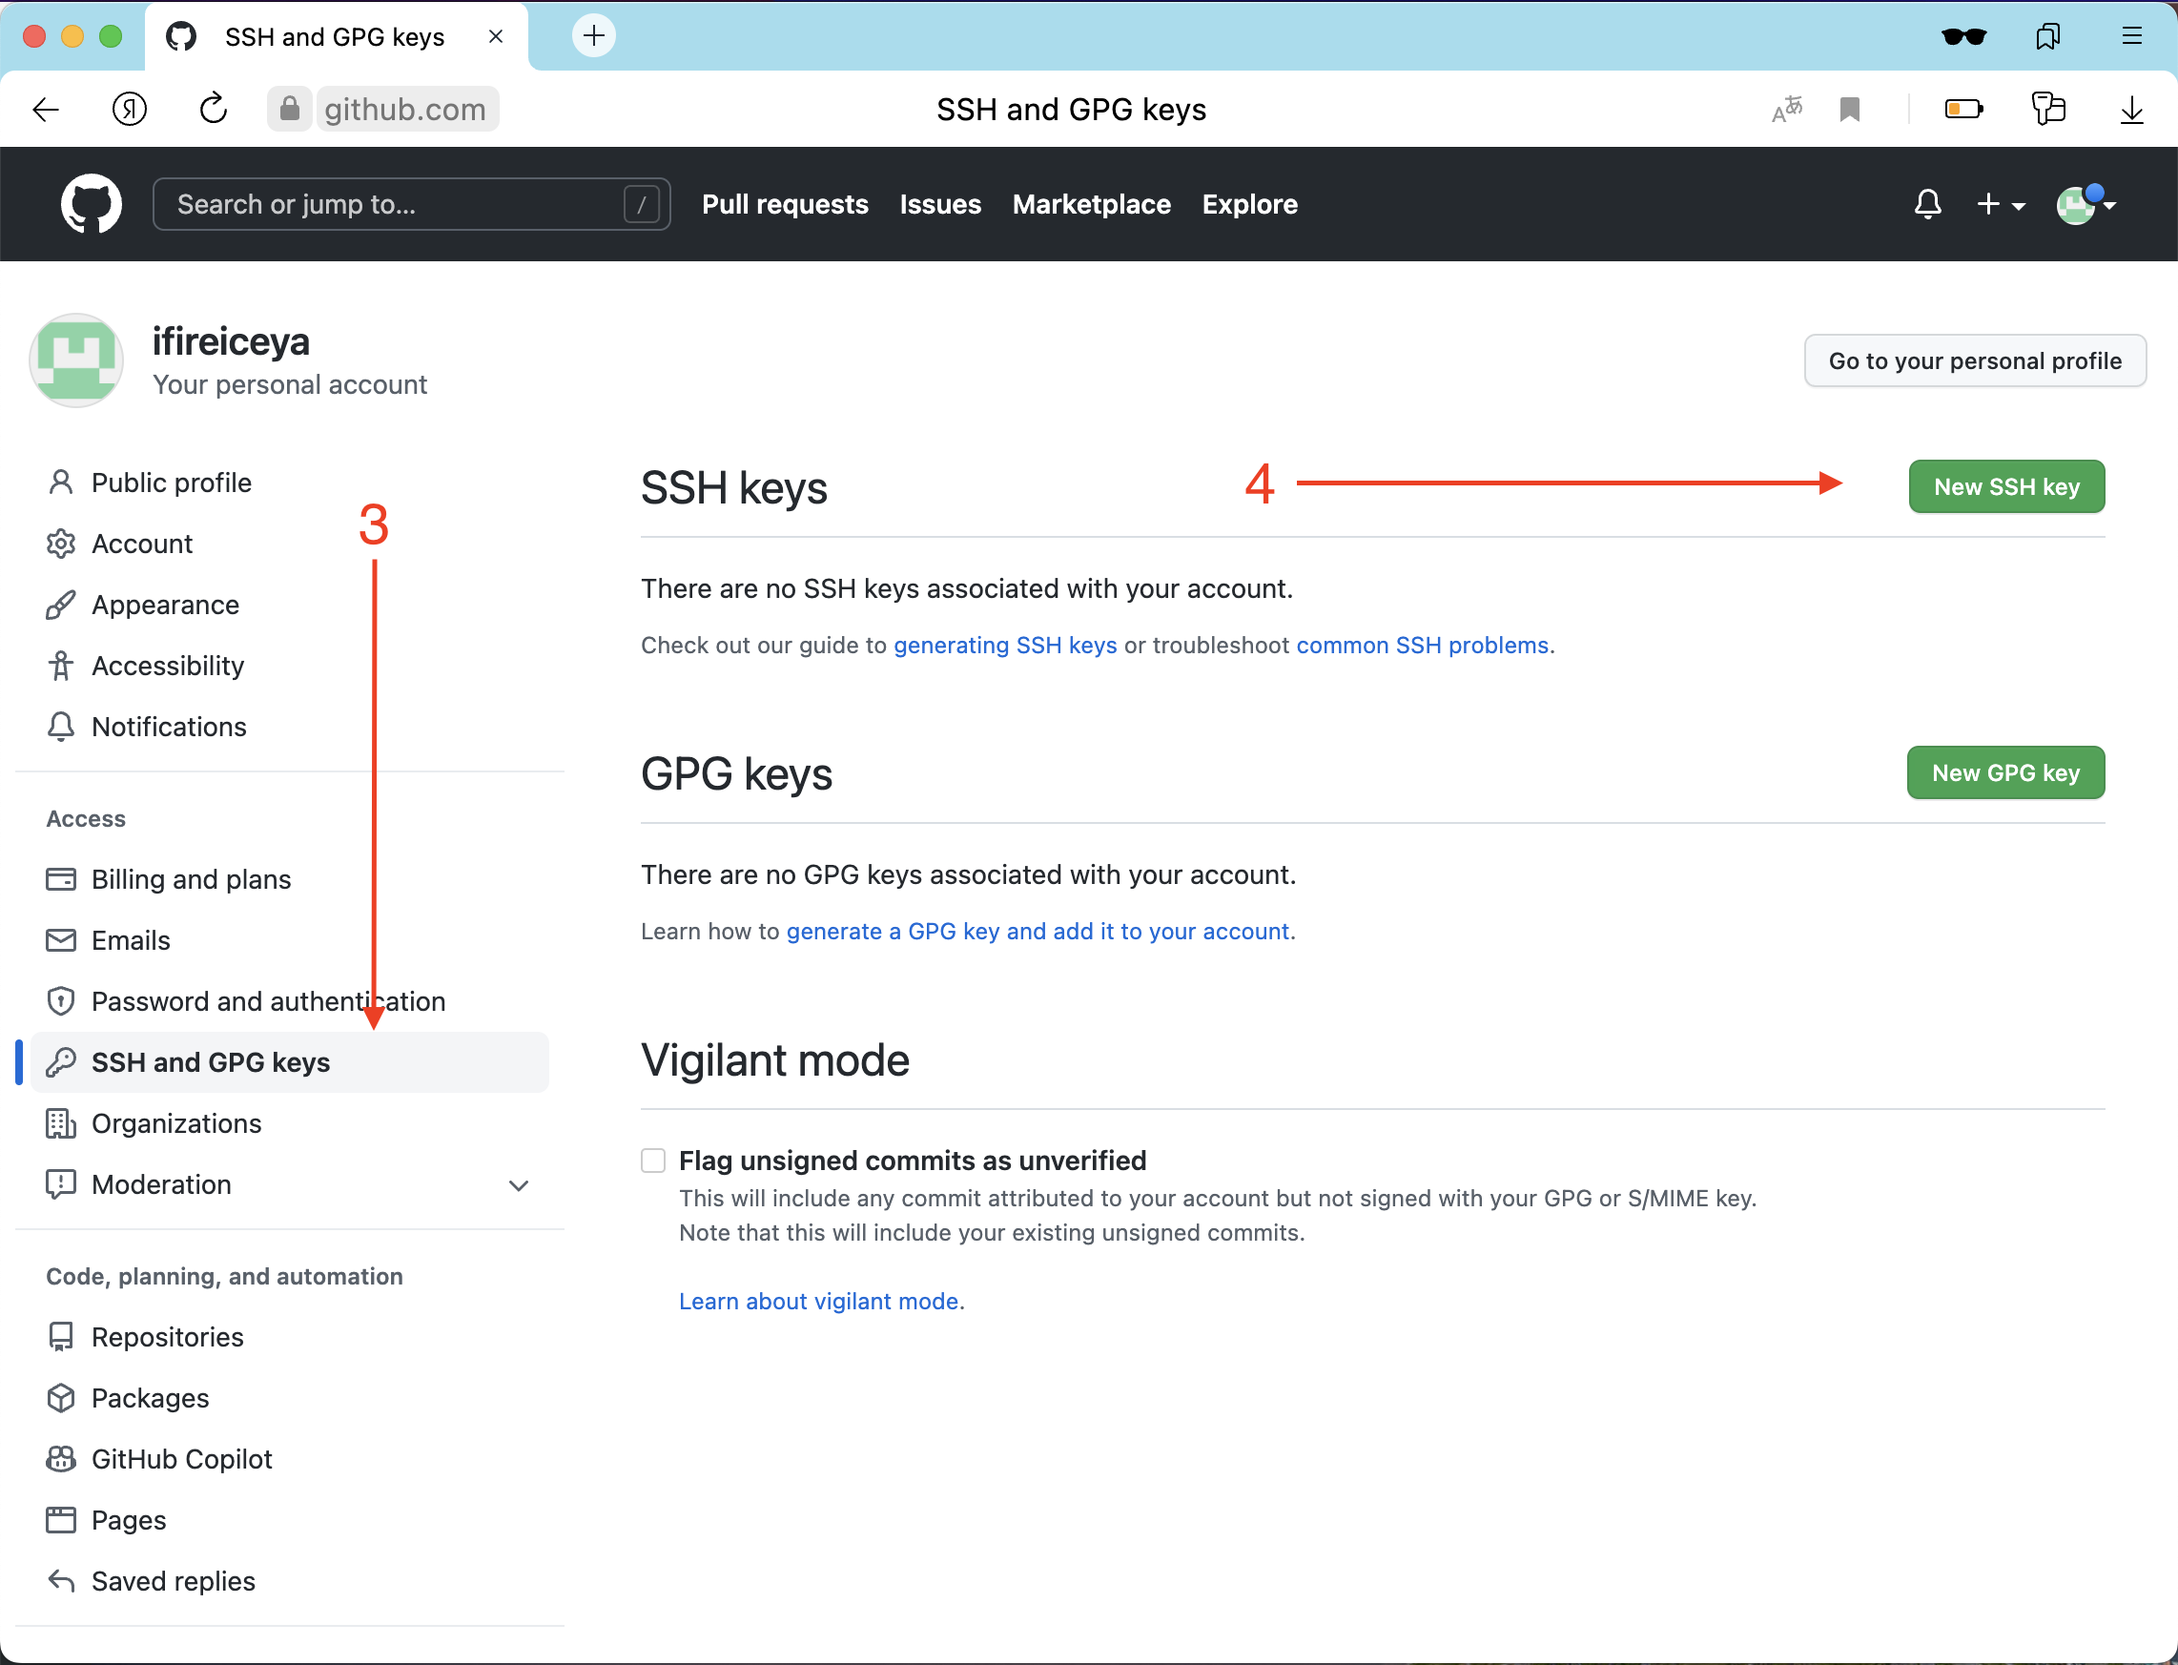
Task: Open Pull requests in top navigation
Action: 785,204
